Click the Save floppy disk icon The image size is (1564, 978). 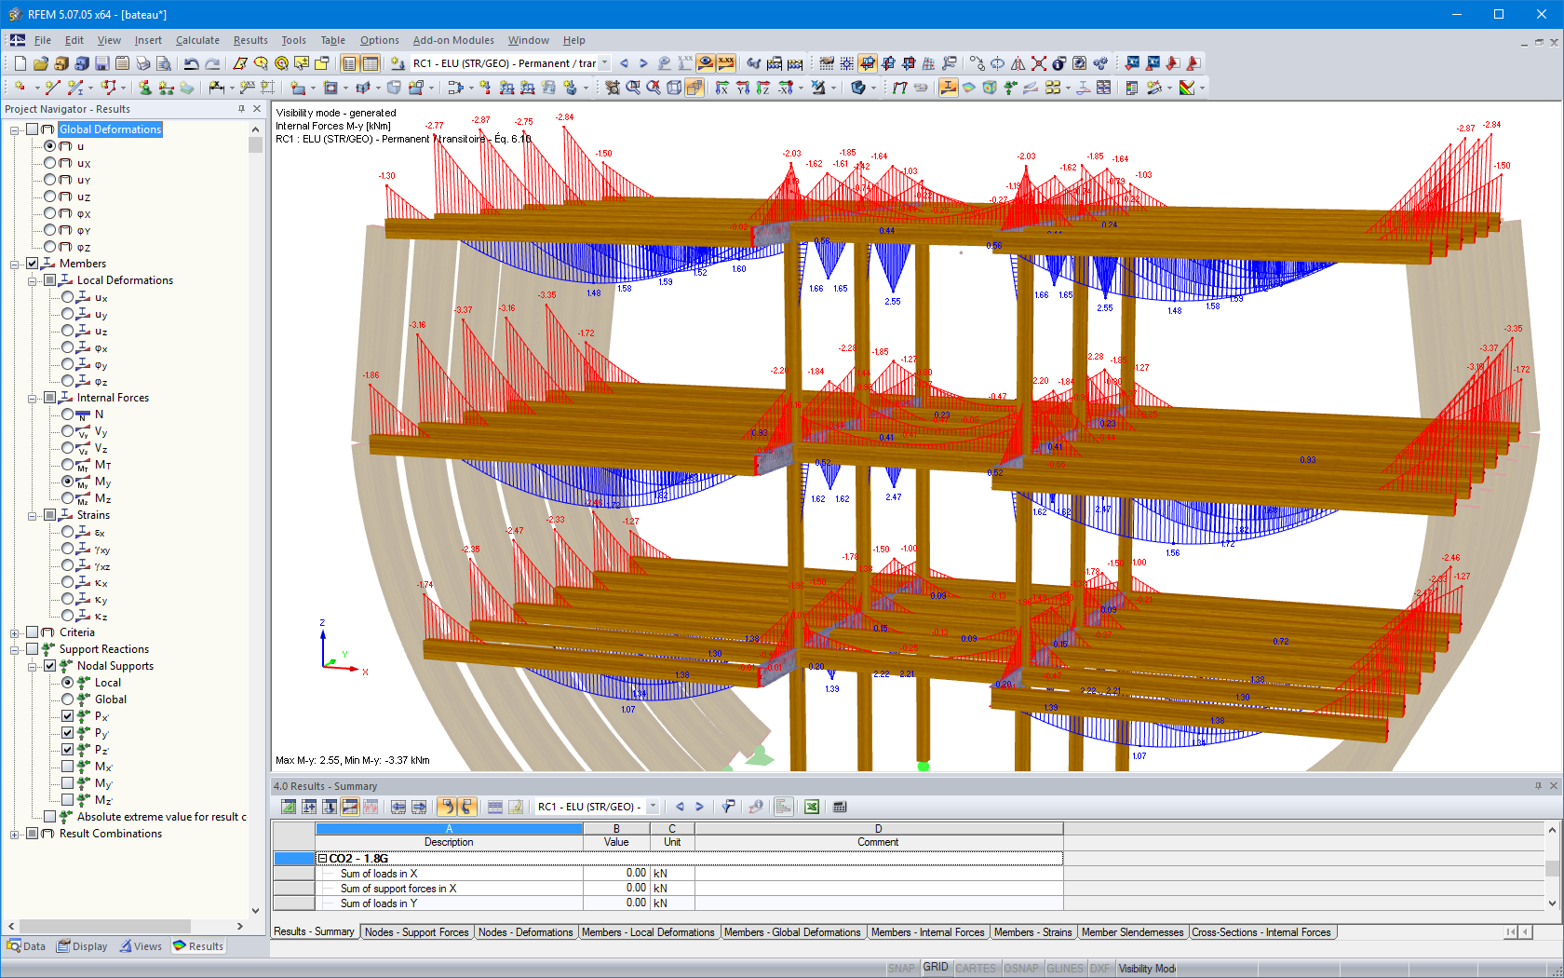click(x=102, y=63)
